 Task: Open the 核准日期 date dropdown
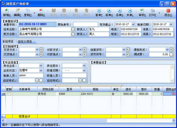click(x=84, y=70)
